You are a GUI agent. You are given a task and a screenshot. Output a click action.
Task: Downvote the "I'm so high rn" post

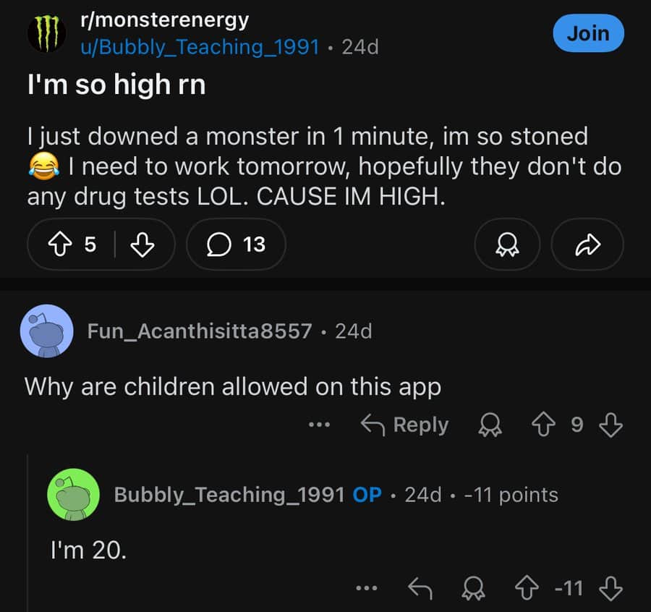pos(142,245)
